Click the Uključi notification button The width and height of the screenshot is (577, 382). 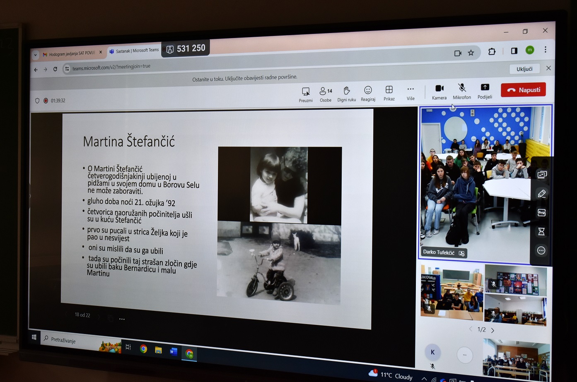point(524,69)
